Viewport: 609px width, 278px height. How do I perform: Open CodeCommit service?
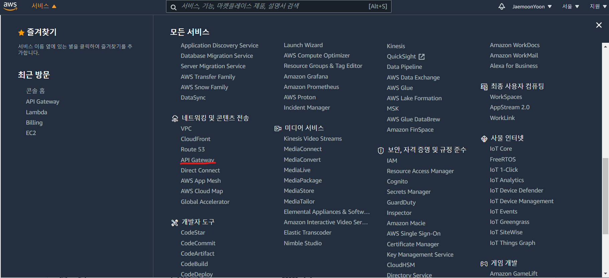198,243
